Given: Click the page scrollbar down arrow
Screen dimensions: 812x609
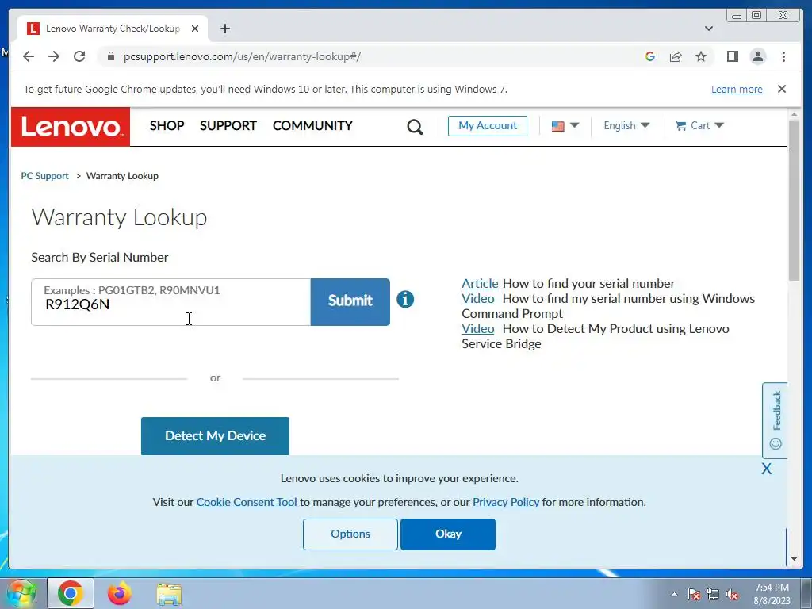Looking at the screenshot, I should pyautogui.click(x=795, y=559).
